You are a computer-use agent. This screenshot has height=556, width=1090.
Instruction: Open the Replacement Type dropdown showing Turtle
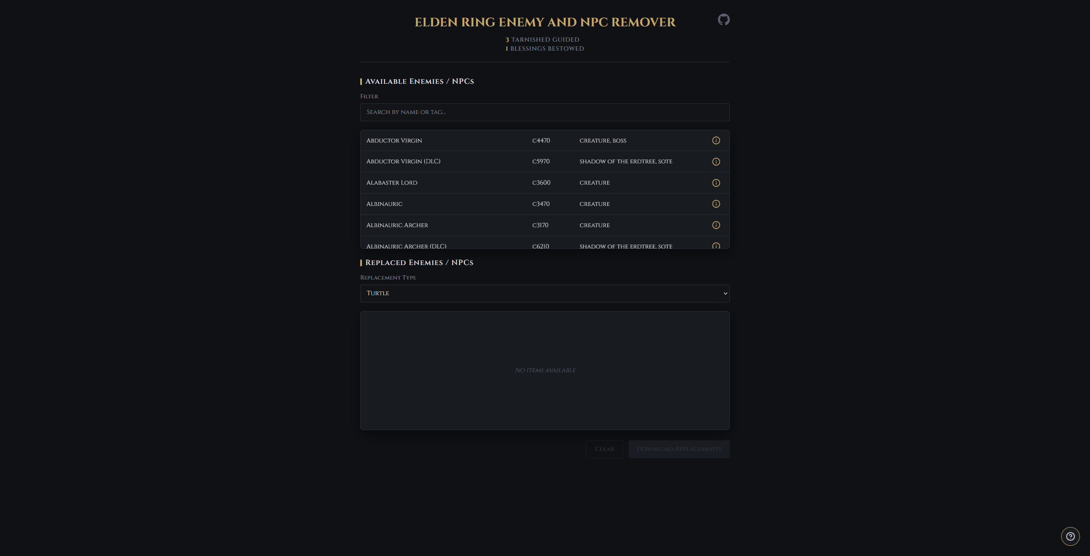click(545, 294)
